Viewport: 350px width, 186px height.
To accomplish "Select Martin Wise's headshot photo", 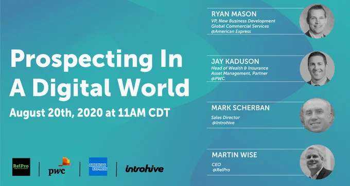I will coord(317,162).
